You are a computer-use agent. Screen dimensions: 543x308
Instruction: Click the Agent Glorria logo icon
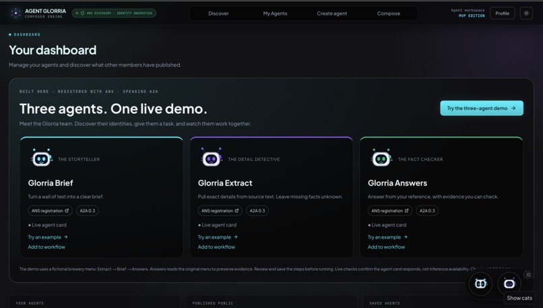coord(15,13)
